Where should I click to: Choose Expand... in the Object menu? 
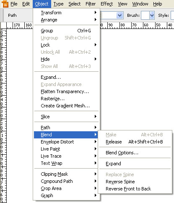(66, 77)
